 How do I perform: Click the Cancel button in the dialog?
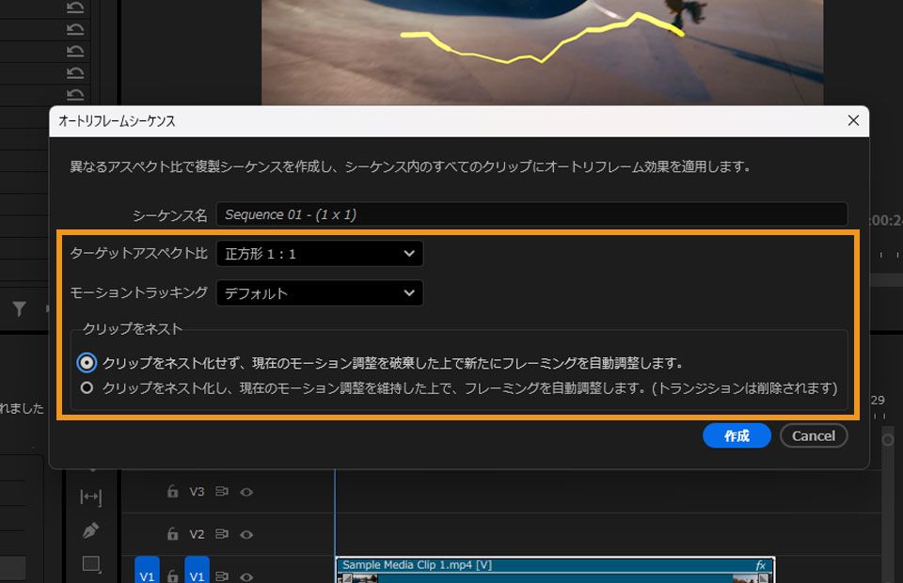coord(813,435)
